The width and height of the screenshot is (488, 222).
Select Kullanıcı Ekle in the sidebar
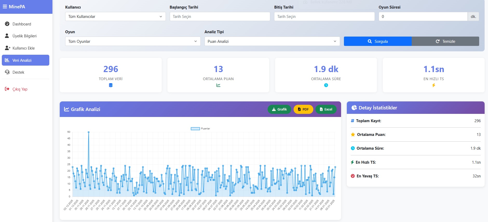click(23, 48)
